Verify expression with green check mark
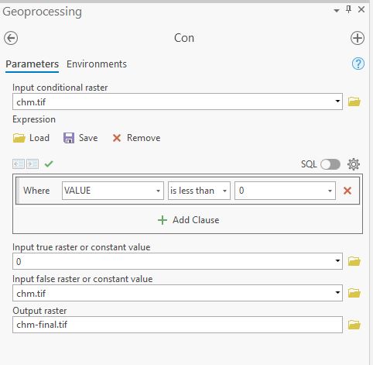The image size is (373, 365). pos(49,164)
